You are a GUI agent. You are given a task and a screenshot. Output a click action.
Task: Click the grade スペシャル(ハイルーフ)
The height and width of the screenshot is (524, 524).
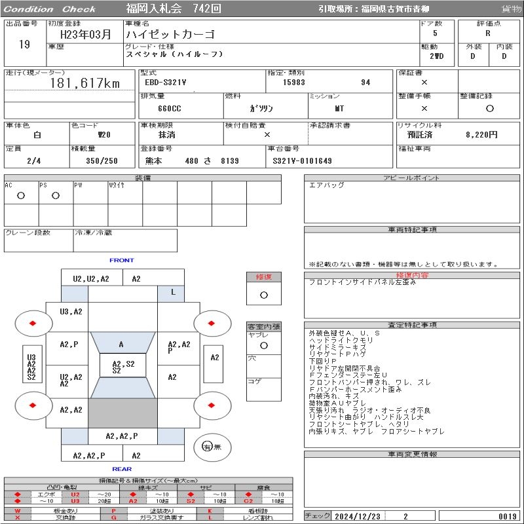[174, 54]
